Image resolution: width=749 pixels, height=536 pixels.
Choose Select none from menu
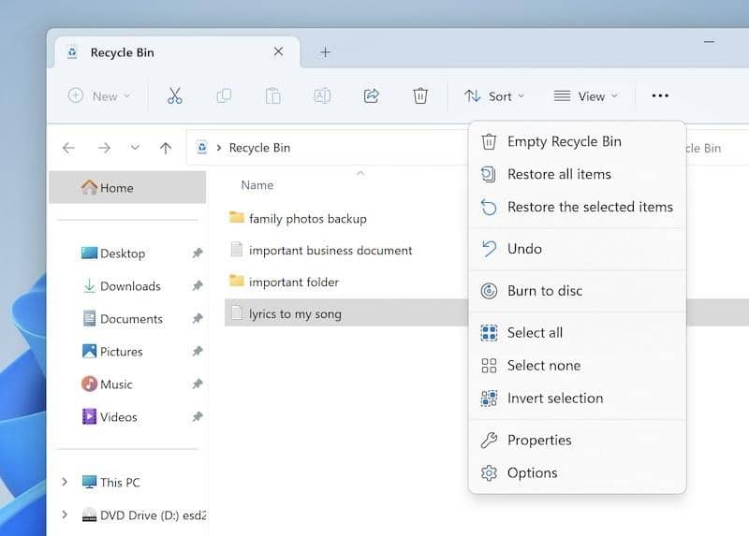coord(578,366)
